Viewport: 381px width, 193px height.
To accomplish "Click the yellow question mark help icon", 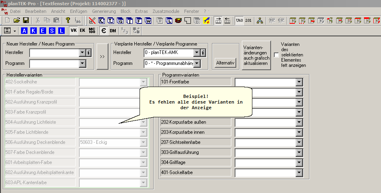I will click(68, 20).
